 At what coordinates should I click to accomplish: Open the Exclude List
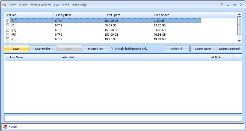tap(96, 49)
